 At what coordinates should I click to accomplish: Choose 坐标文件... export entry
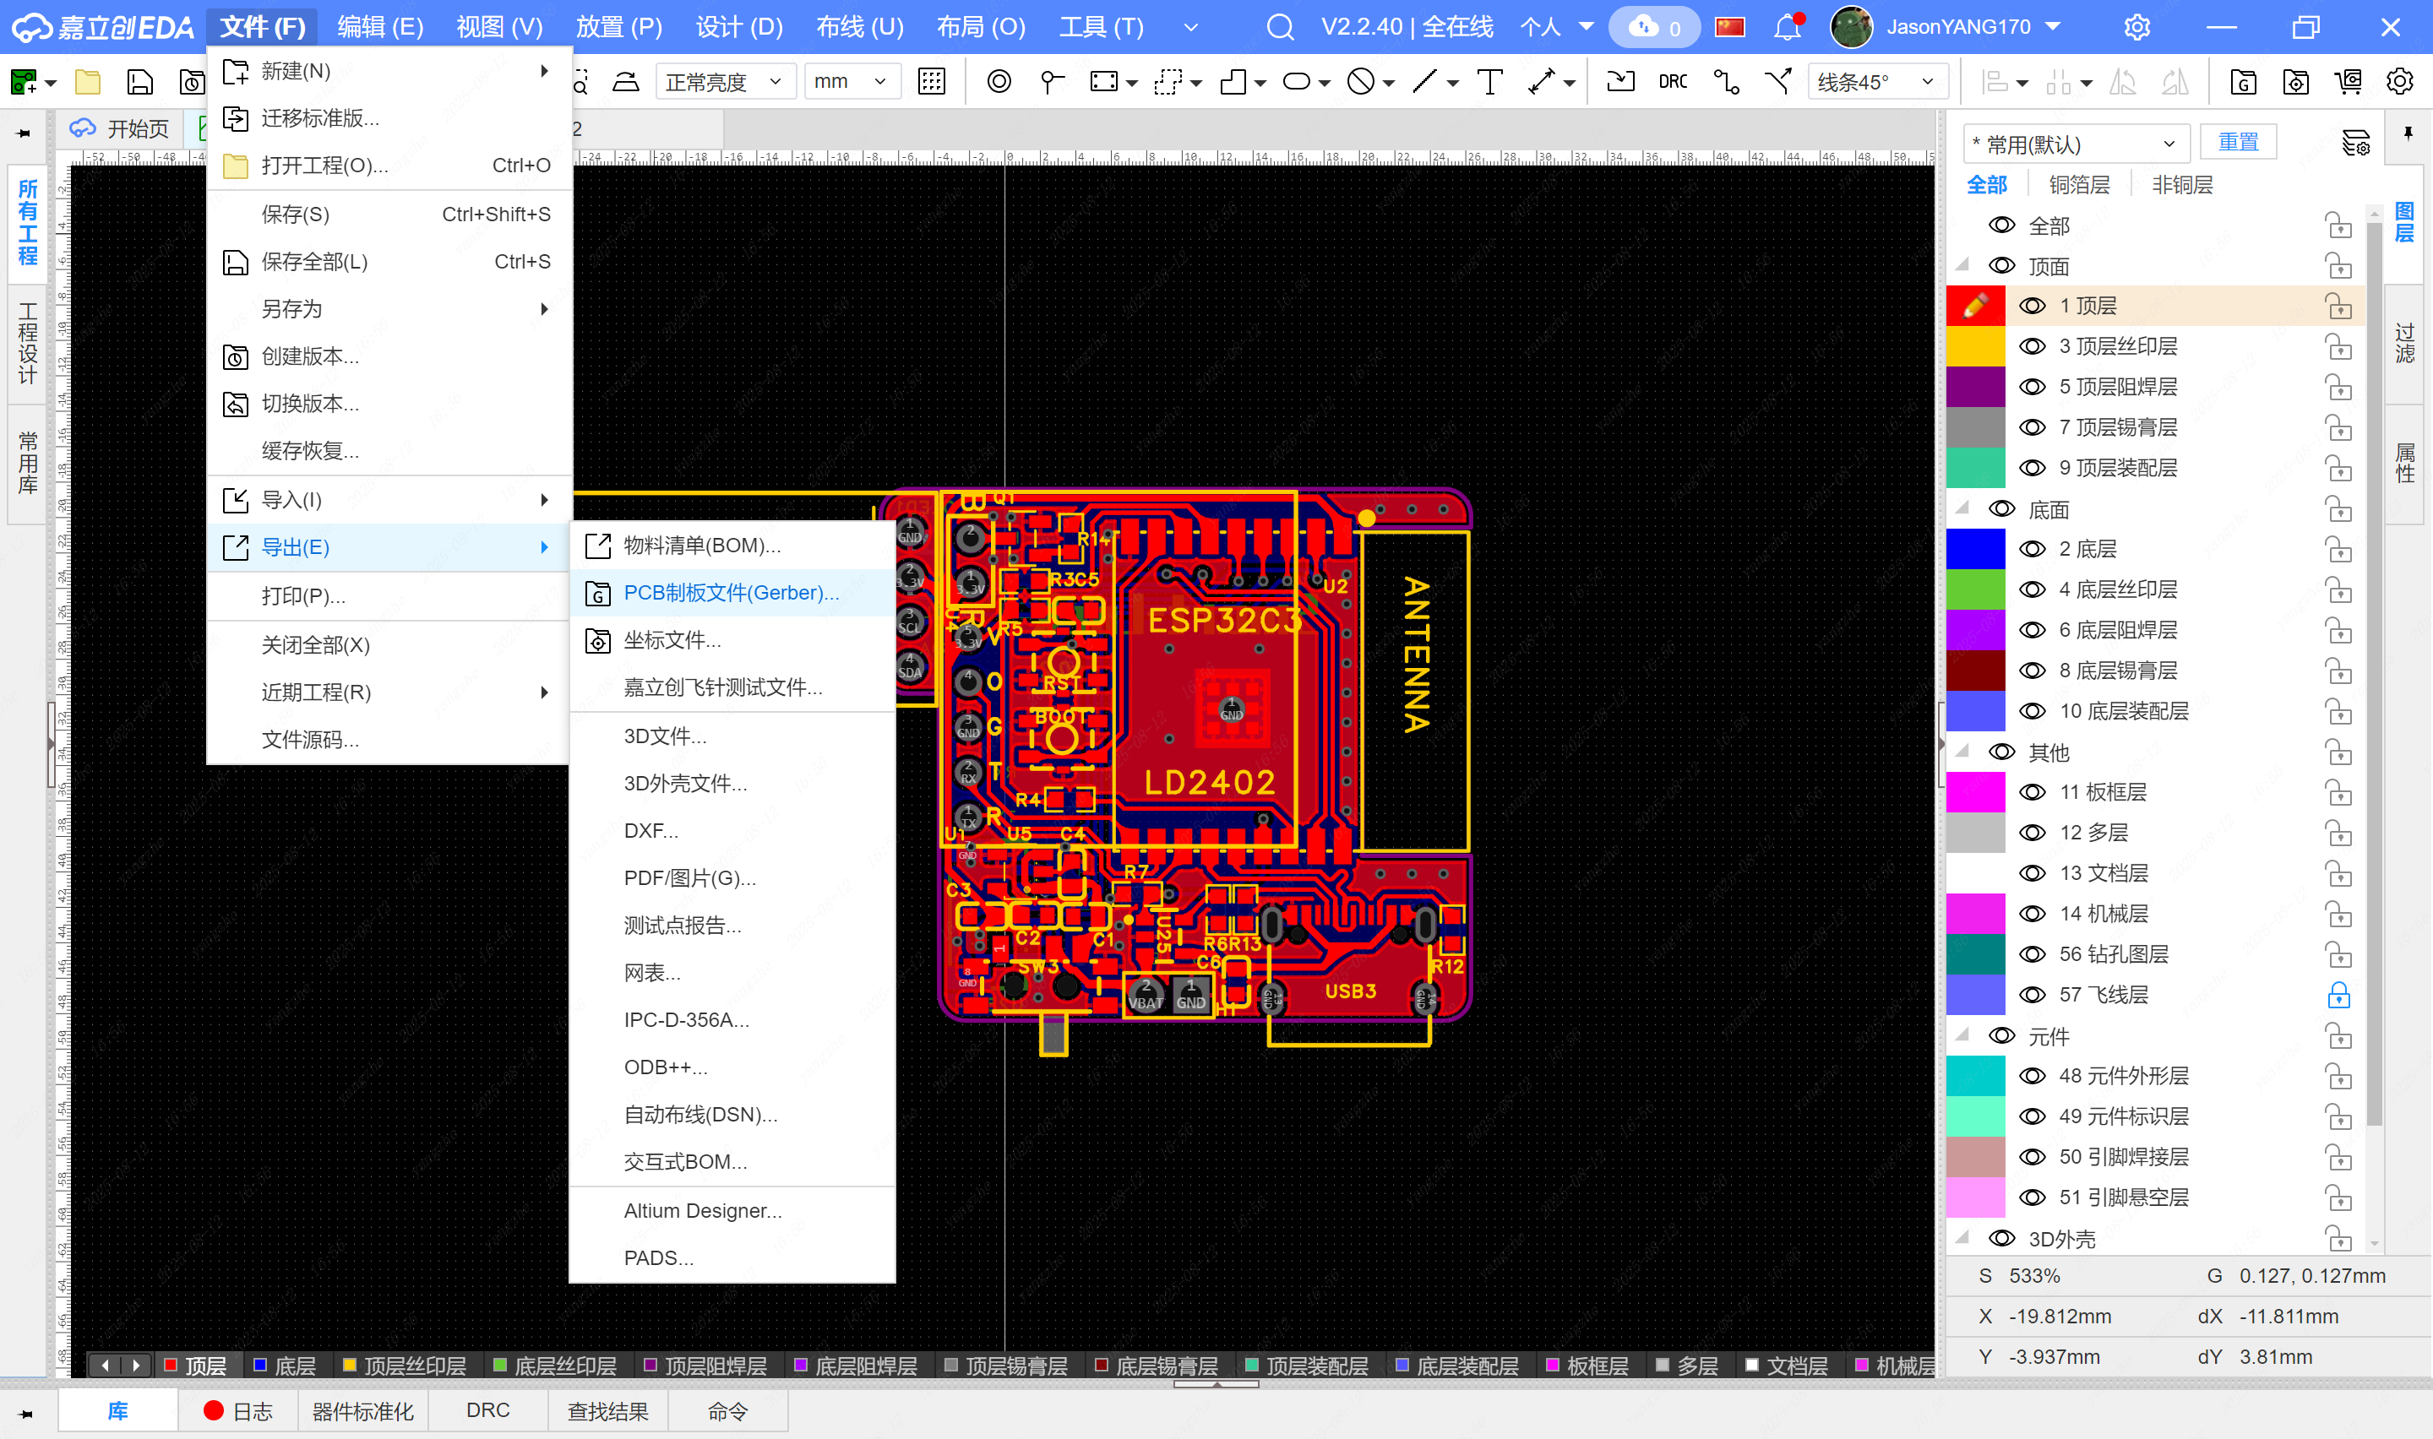pyautogui.click(x=732, y=641)
